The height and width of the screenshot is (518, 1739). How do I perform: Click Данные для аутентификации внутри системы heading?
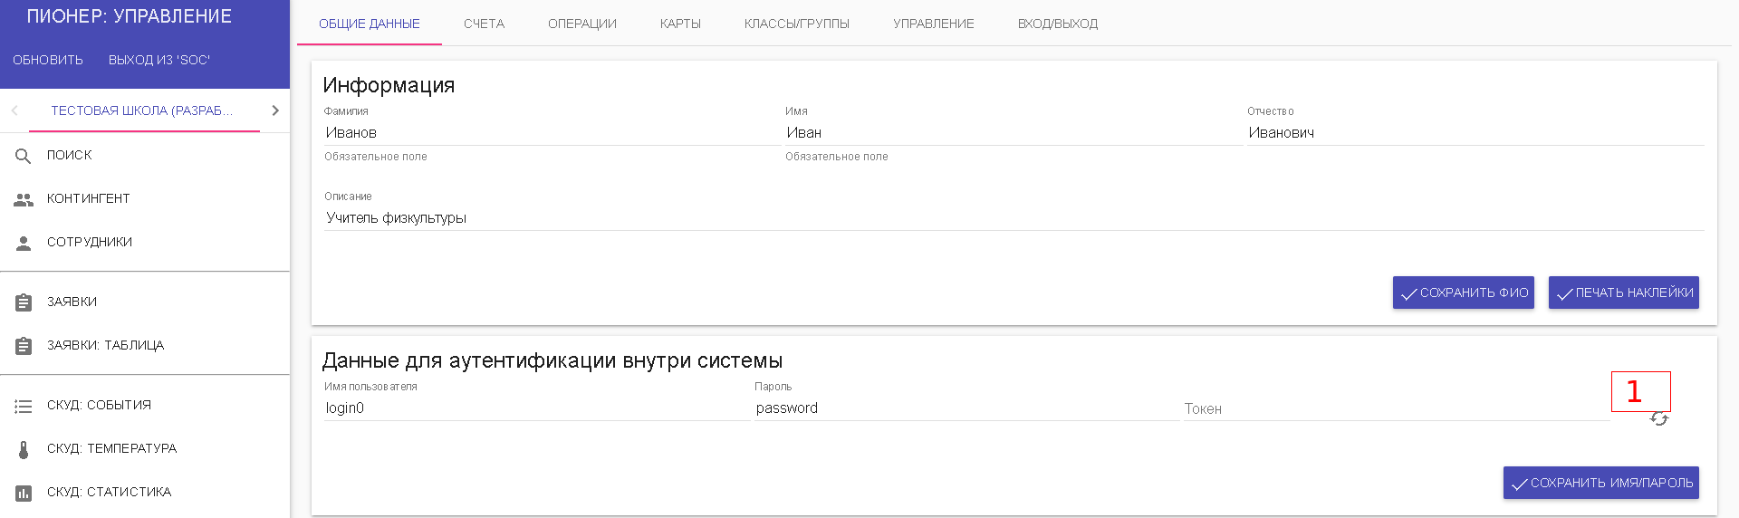[552, 360]
